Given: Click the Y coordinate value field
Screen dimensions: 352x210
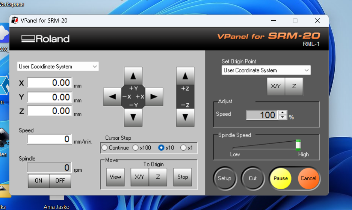Looking at the screenshot, I should [50, 97].
